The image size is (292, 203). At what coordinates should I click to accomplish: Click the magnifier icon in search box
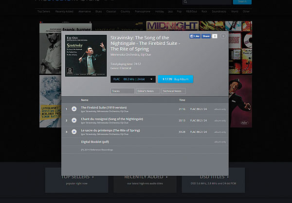pyautogui.click(x=185, y=2)
